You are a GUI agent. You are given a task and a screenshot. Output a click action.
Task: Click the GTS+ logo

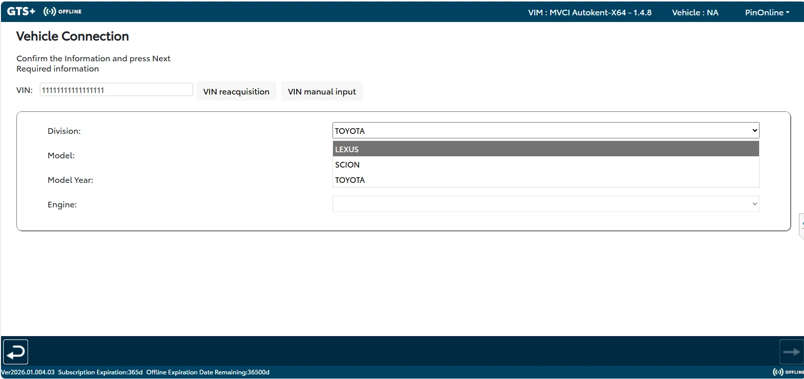[21, 11]
